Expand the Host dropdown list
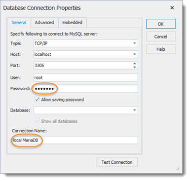Viewport: 190px width, 181px height. (x=135, y=54)
